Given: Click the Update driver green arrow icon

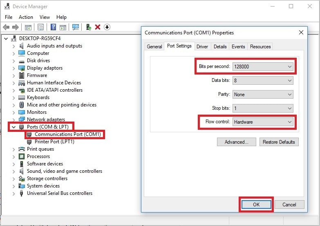Looking at the screenshot, I should click(89, 27).
